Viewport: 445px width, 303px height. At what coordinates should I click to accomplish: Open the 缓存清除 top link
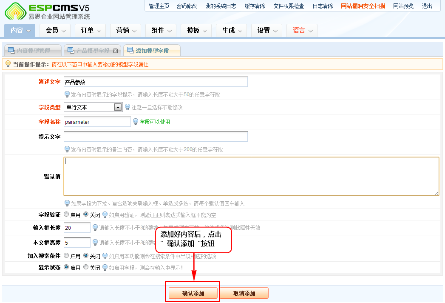pos(255,6)
